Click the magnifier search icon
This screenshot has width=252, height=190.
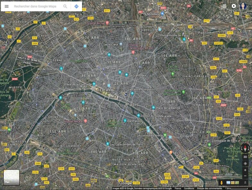65,6
